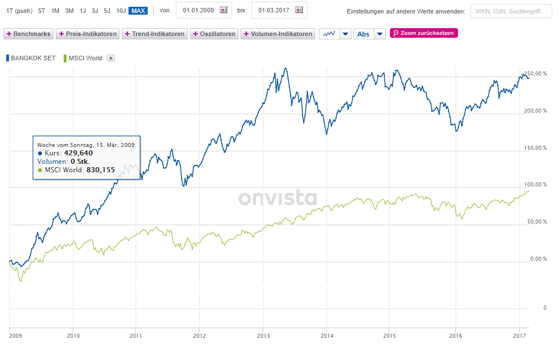Viewport: 559px width, 349px height.
Task: Remove MSCI World benchmark with the x icon
Action: (x=111, y=58)
